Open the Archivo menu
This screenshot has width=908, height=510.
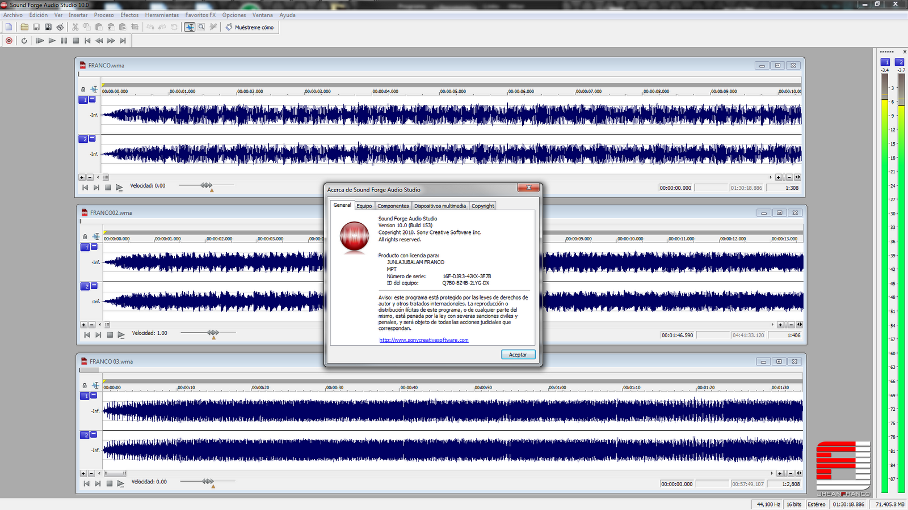pyautogui.click(x=13, y=15)
